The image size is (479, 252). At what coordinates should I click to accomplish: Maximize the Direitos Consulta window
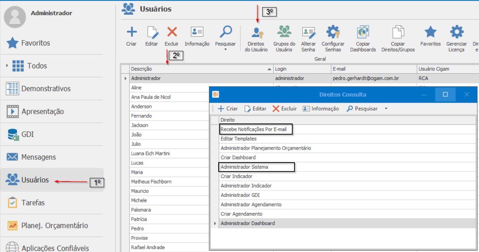445,94
